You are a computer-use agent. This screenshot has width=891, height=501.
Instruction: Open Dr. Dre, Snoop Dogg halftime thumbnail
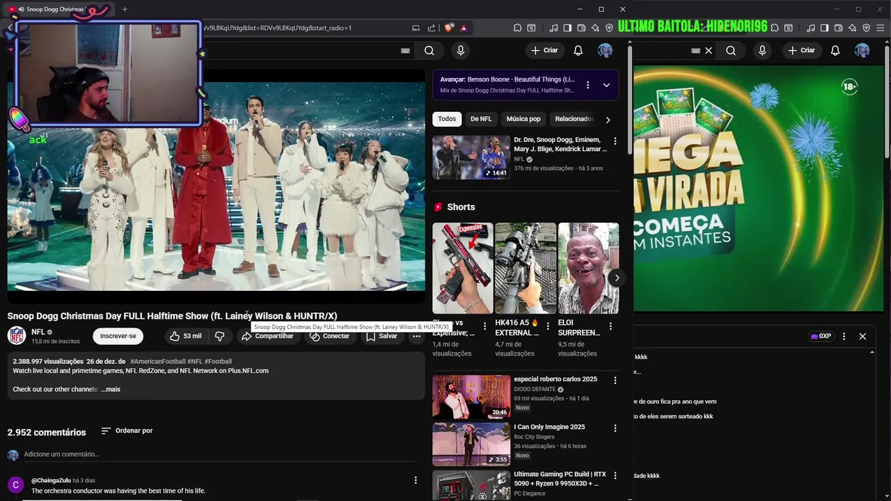pyautogui.click(x=471, y=157)
